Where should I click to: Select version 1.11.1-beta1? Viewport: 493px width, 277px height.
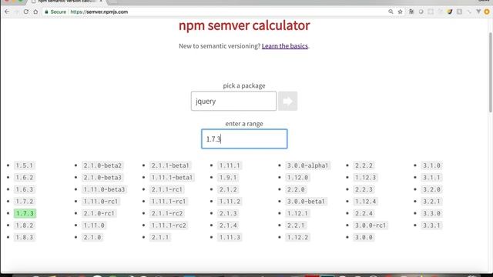[x=172, y=178]
